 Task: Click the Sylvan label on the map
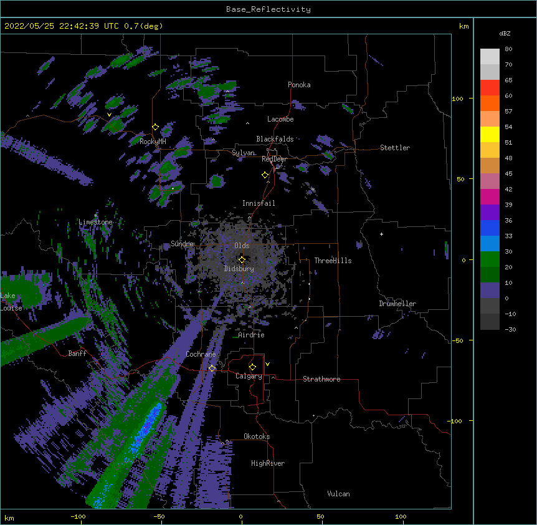[x=243, y=153]
